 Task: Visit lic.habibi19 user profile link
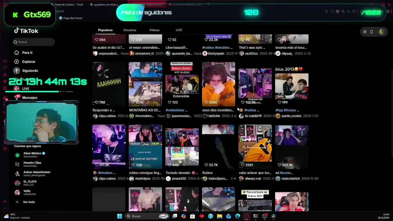253,116
